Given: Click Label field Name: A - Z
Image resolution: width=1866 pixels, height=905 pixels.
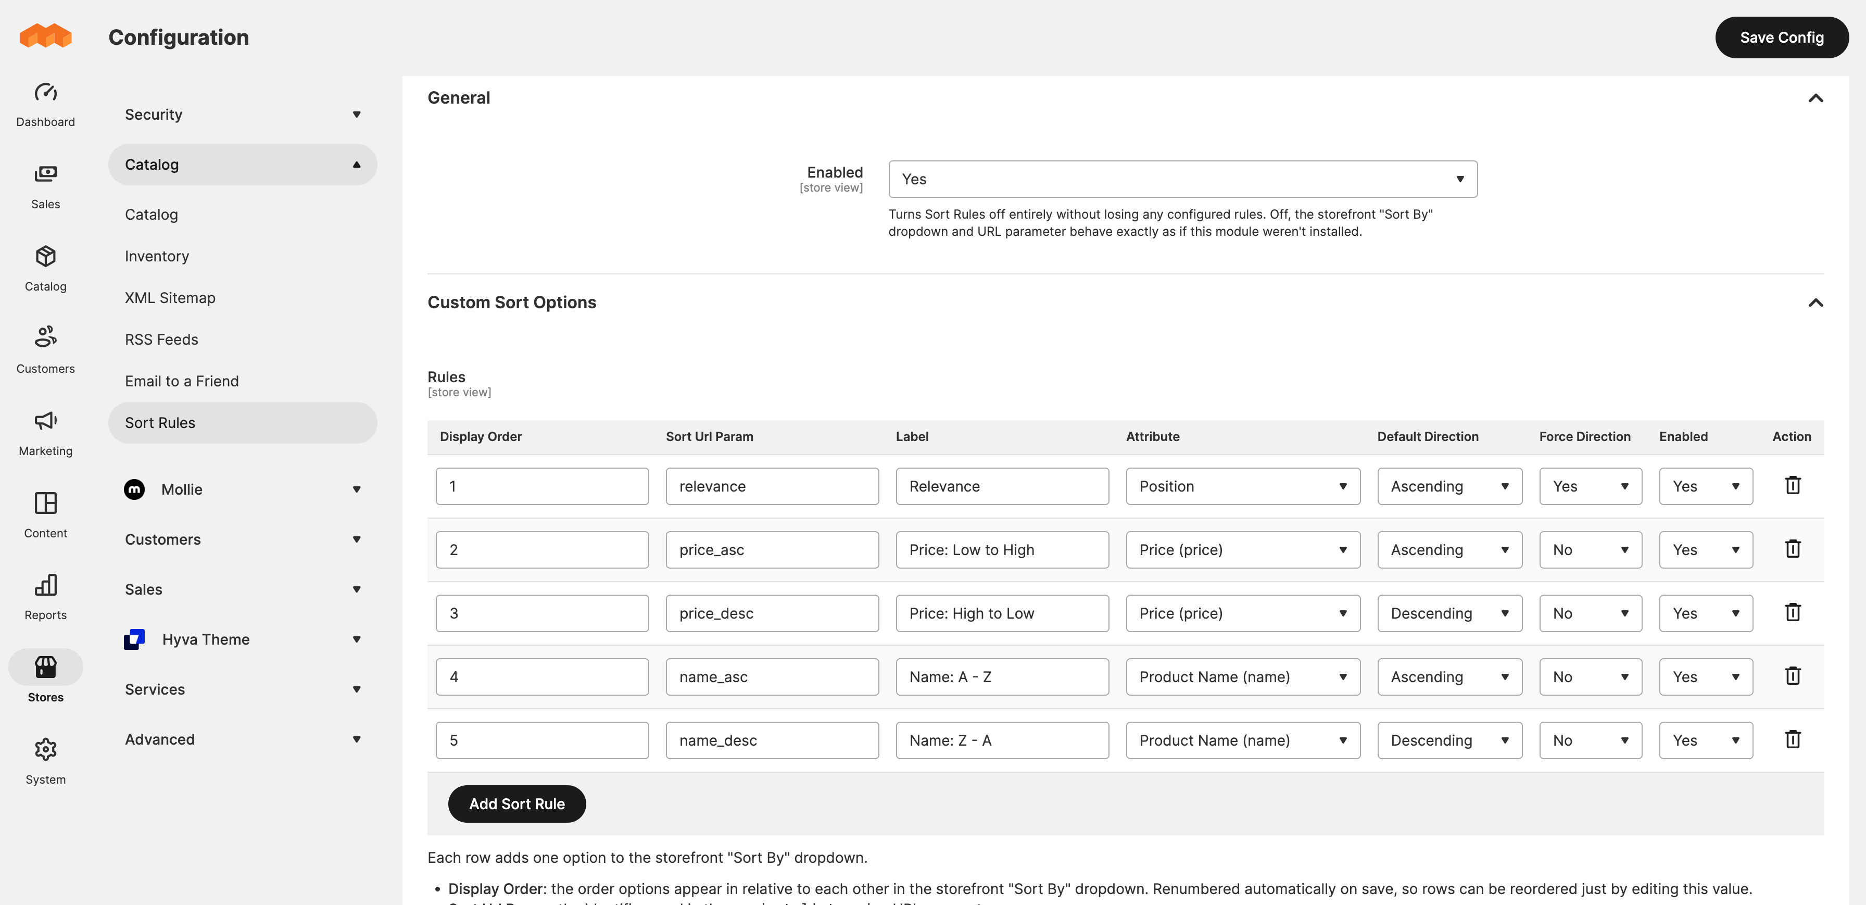Looking at the screenshot, I should point(1002,677).
